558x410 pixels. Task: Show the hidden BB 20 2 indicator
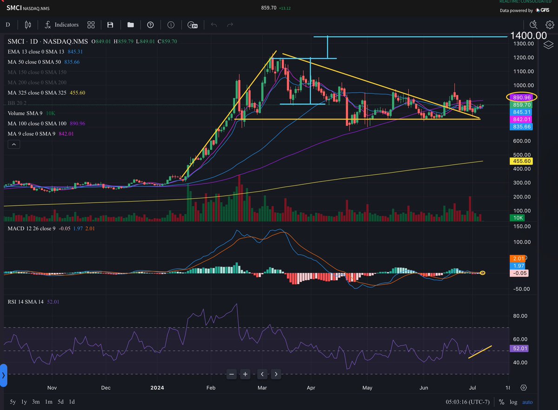(x=17, y=103)
